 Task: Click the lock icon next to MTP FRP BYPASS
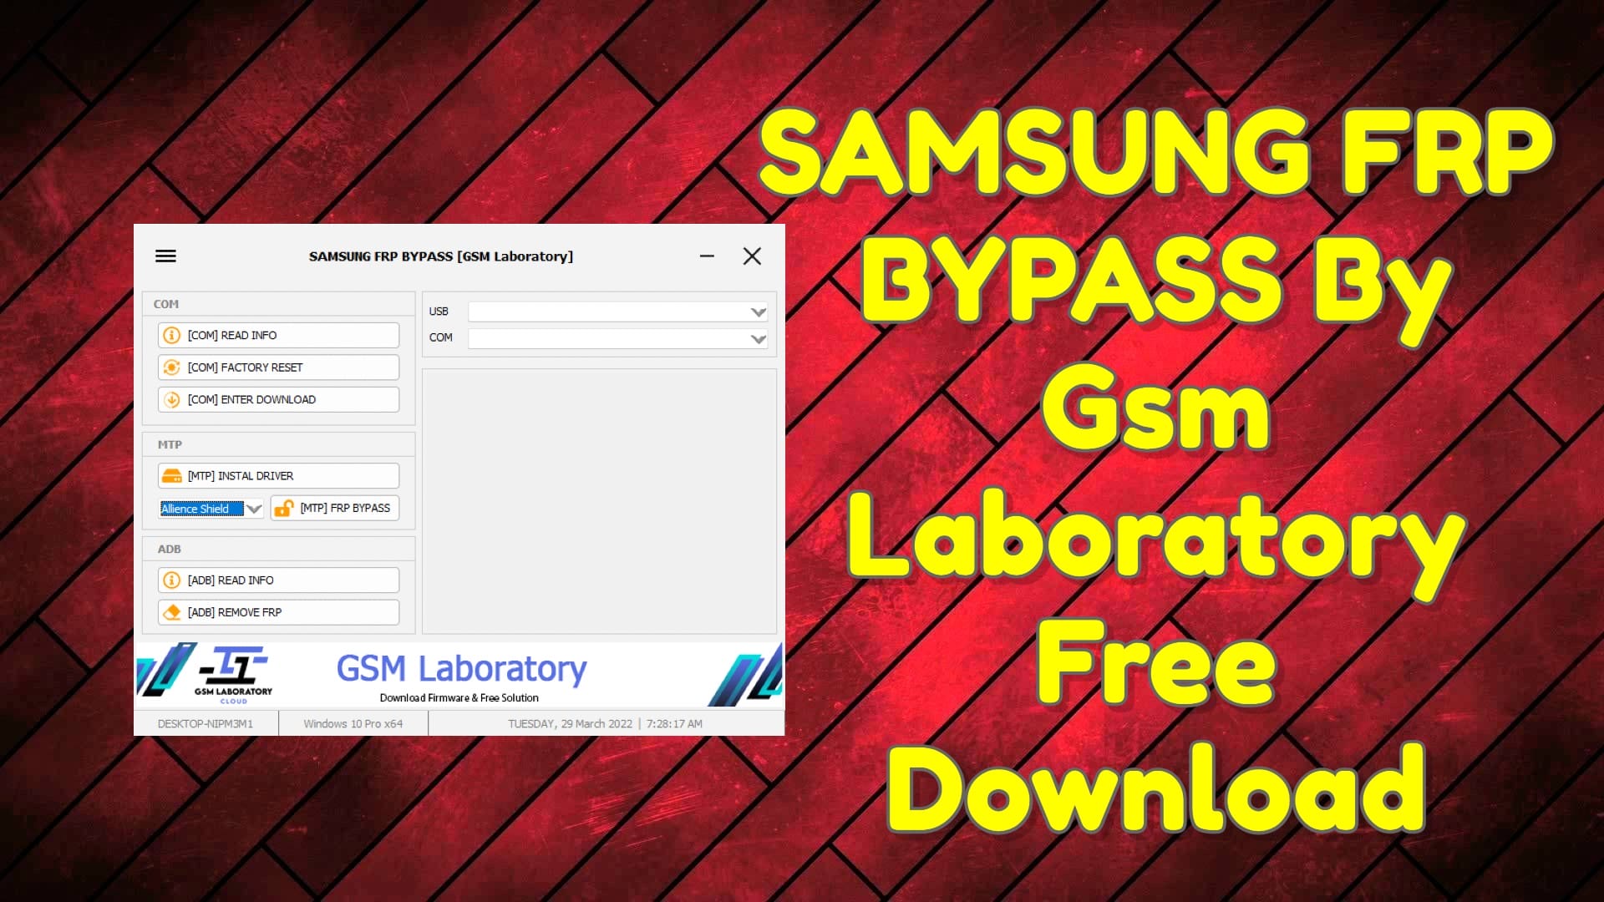coord(283,508)
